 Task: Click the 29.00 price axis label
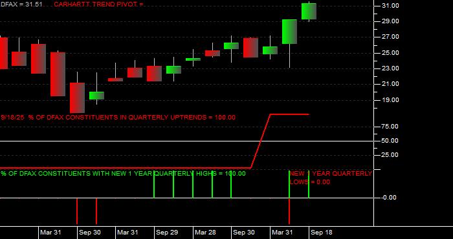click(x=390, y=21)
